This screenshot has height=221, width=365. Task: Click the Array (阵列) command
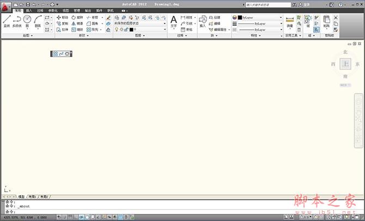[x=92, y=29]
